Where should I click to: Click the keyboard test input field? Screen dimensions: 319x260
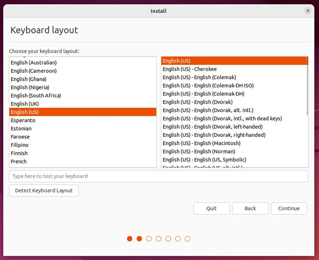pyautogui.click(x=159, y=176)
